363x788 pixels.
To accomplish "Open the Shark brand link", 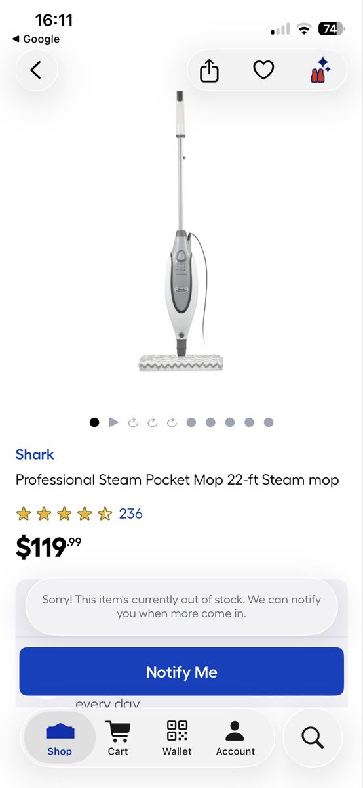I will 35,454.
